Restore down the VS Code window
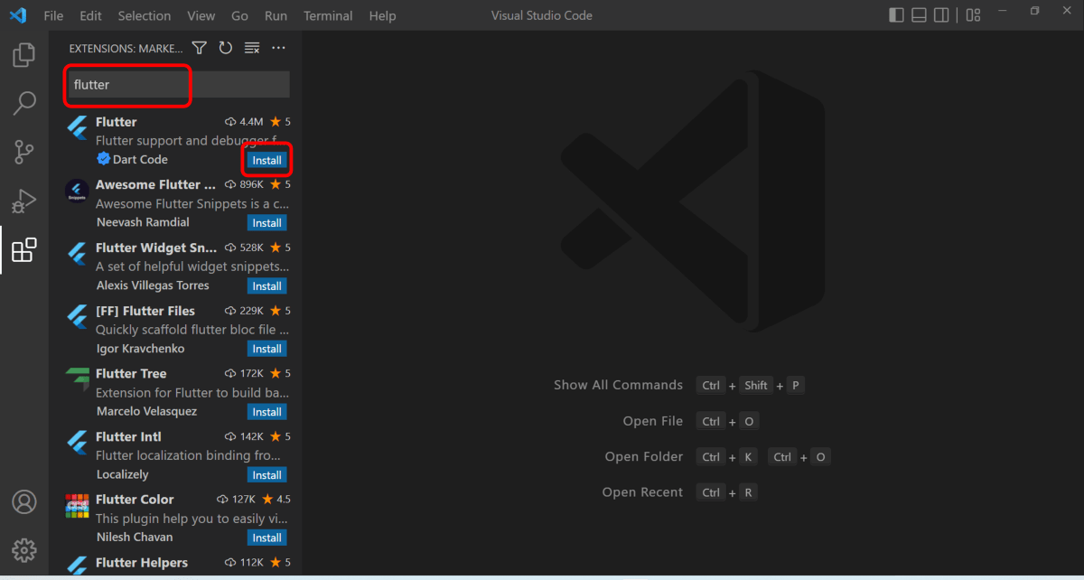This screenshot has width=1084, height=580. 1034,11
